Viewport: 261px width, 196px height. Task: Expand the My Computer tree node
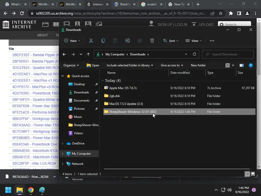pos(63,154)
